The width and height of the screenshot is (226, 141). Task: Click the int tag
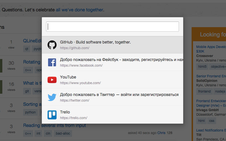click(x=38, y=133)
